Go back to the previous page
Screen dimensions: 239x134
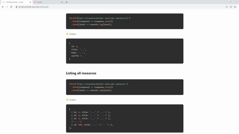[x=3, y=7]
